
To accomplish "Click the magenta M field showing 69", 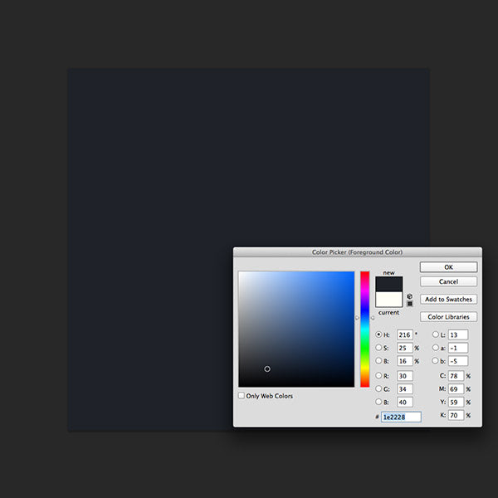I will (456, 388).
